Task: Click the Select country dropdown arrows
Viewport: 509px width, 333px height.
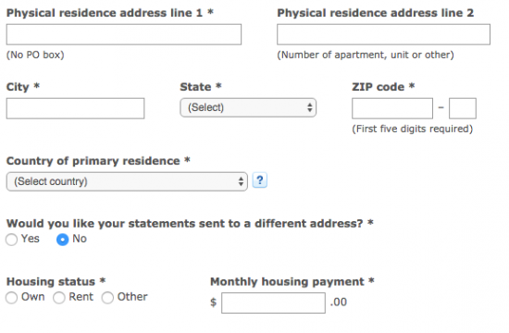Action: [241, 181]
